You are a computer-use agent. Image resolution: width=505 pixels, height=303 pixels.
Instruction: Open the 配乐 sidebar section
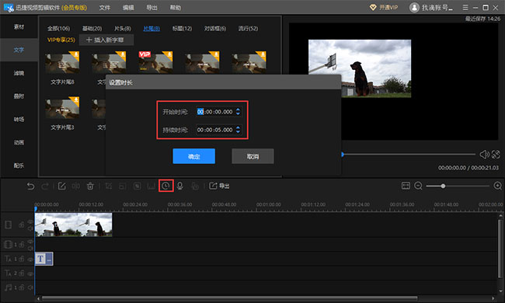pos(19,165)
